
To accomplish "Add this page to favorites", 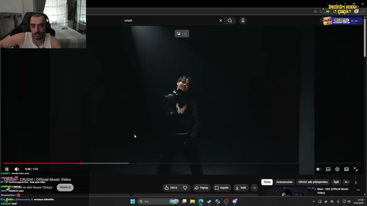I will [x=321, y=12].
